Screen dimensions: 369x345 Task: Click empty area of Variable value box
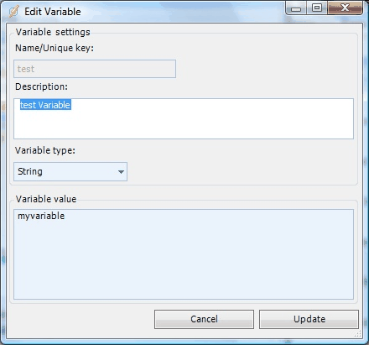pyautogui.click(x=184, y=260)
